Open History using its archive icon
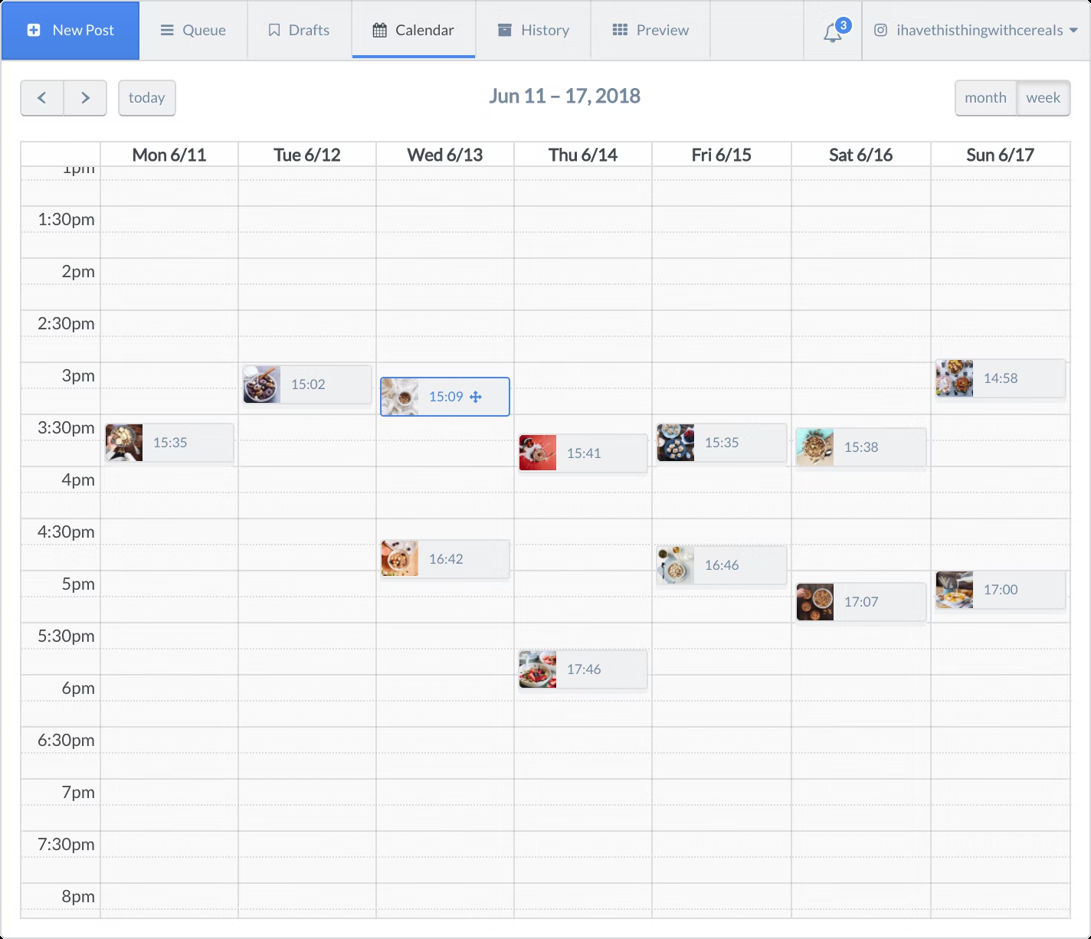Image resolution: width=1091 pixels, height=939 pixels. click(x=504, y=29)
